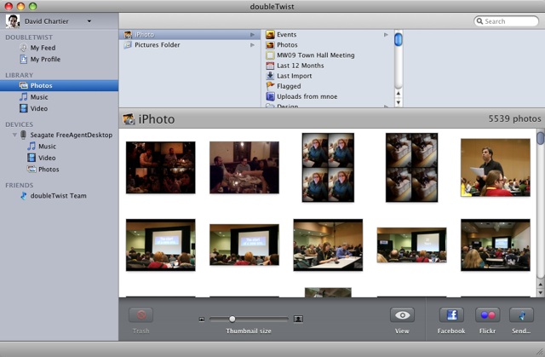
Task: Select four-up woman in teal photo
Action: (328, 168)
